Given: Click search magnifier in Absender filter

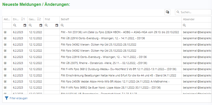Looking at the screenshot, I should click(184, 25).
